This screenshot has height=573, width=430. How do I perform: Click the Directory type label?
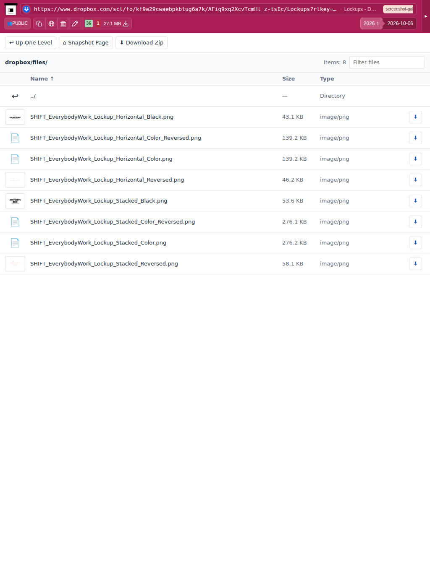tap(333, 96)
